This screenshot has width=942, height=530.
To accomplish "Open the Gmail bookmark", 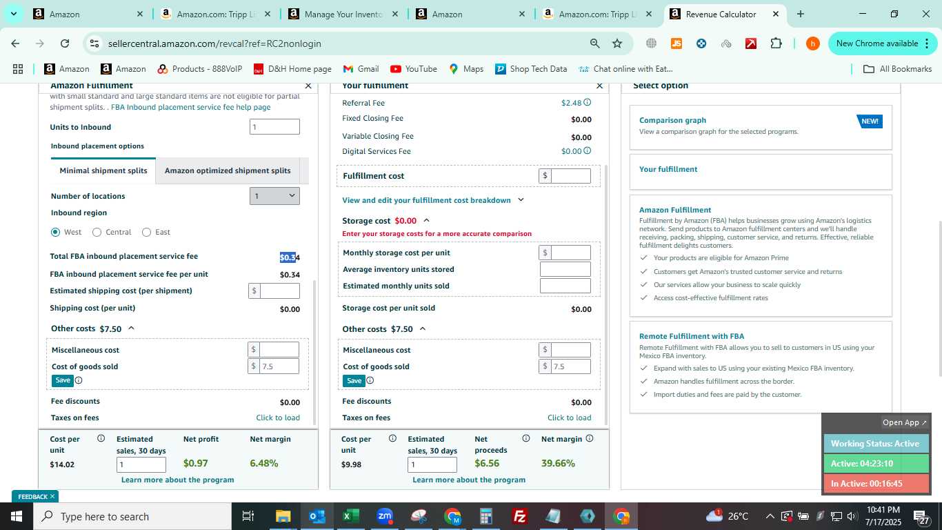I will [361, 69].
